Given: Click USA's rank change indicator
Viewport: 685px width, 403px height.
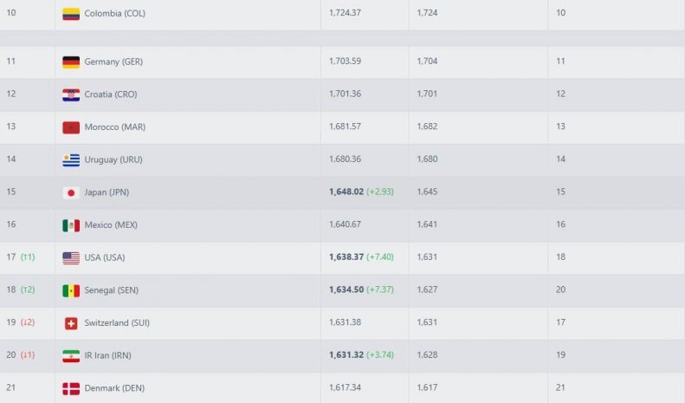Looking at the screenshot, I should 27,257.
